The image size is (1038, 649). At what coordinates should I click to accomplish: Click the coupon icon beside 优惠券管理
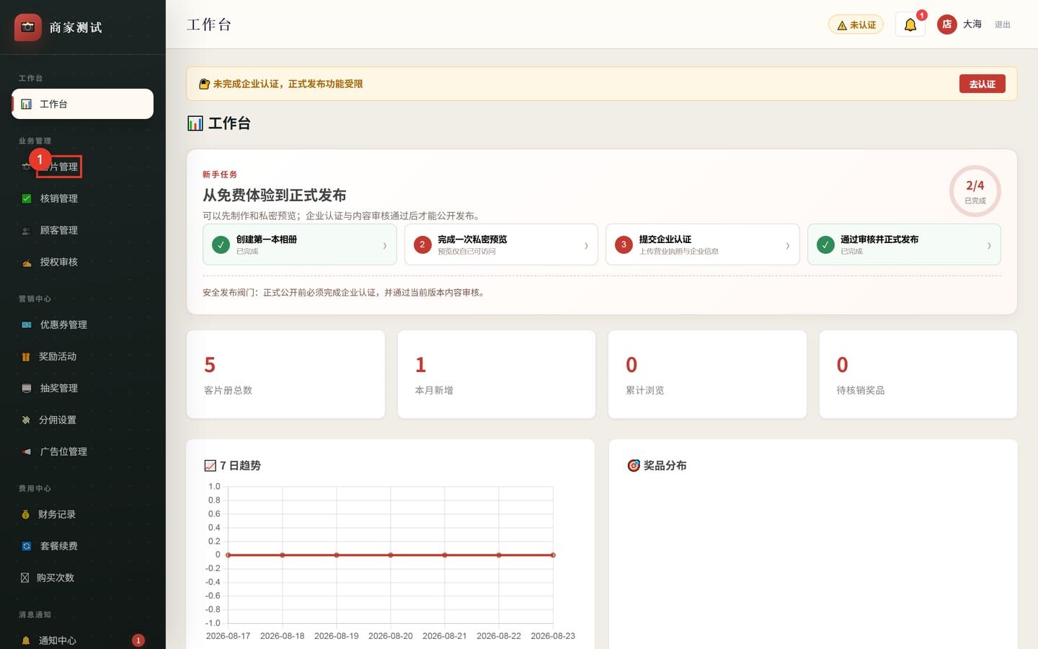(x=27, y=324)
